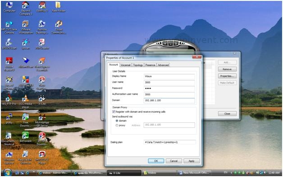The width and height of the screenshot is (283, 177).
Task: Click Properties in SIP Accounts window
Action: coord(227,76)
